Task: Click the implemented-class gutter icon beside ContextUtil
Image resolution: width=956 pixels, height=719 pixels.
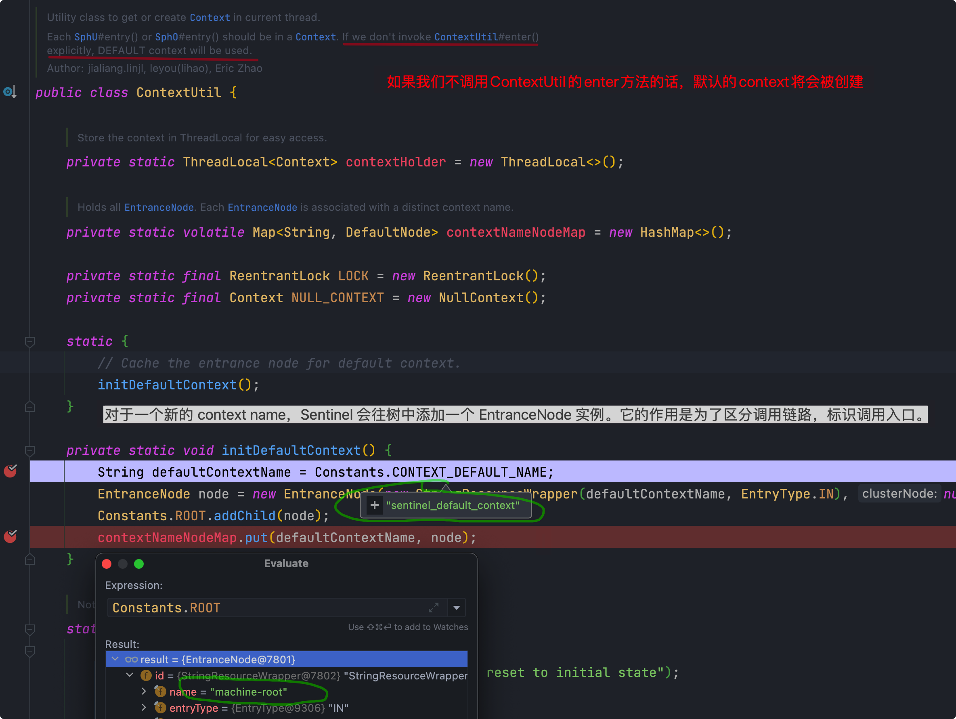Action: pyautogui.click(x=10, y=92)
